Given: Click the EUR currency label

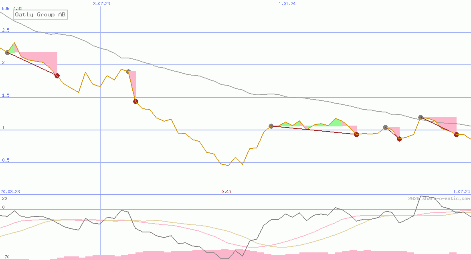Looking at the screenshot, I should click(x=6, y=8).
